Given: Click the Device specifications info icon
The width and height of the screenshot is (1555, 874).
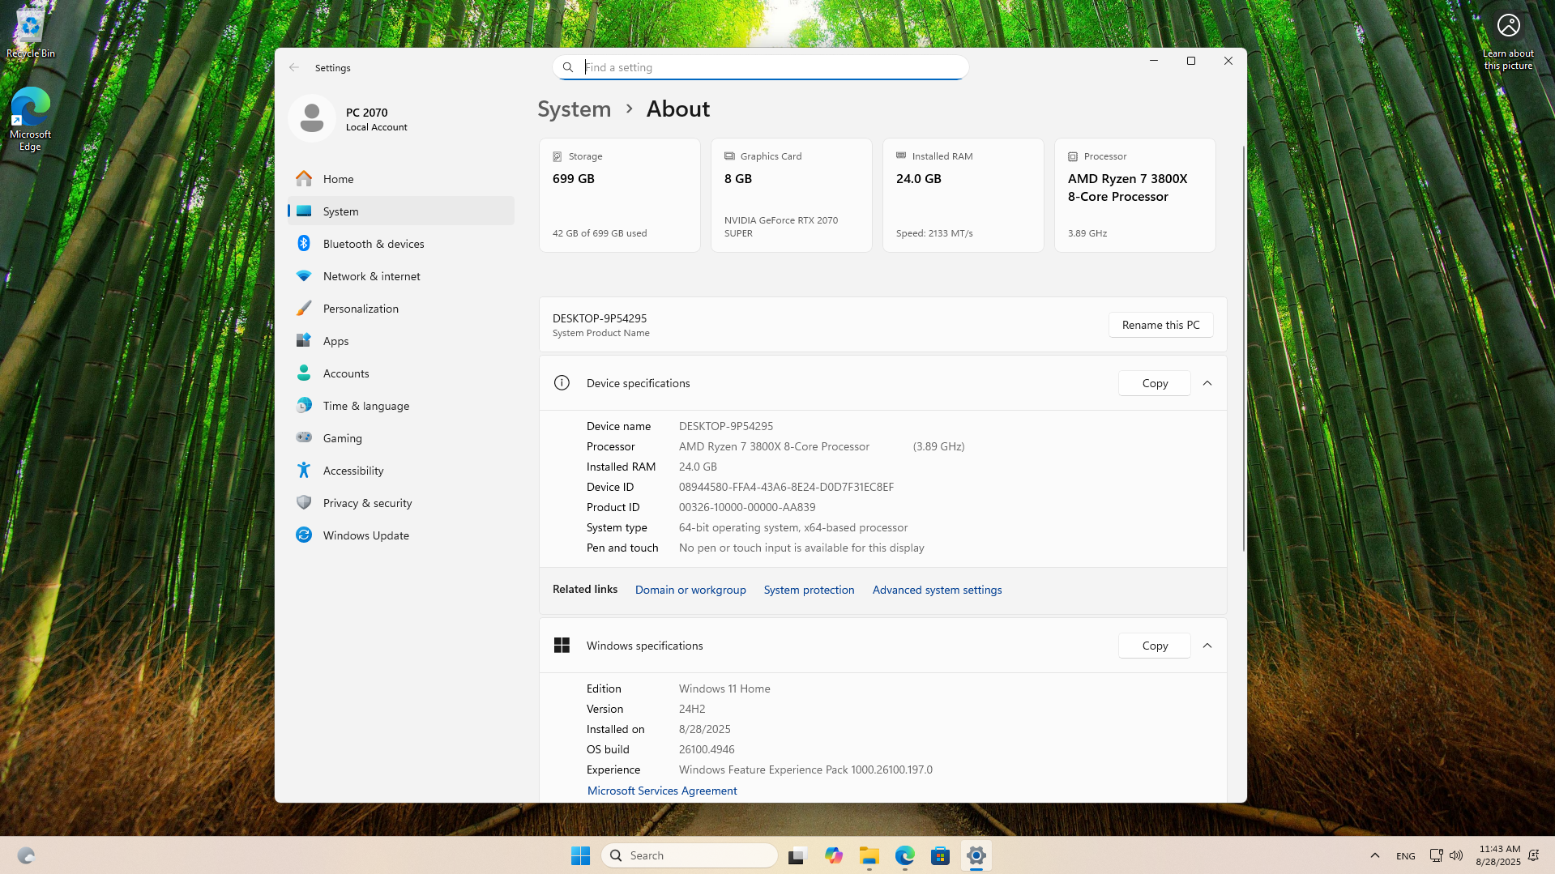Looking at the screenshot, I should pos(562,383).
